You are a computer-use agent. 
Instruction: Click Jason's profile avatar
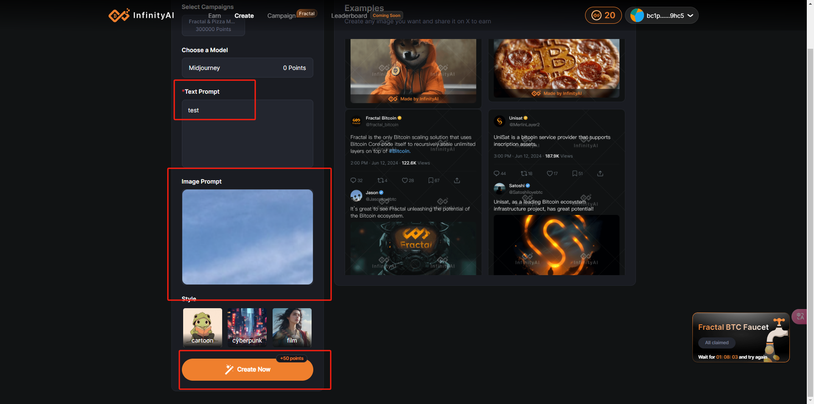click(x=356, y=195)
